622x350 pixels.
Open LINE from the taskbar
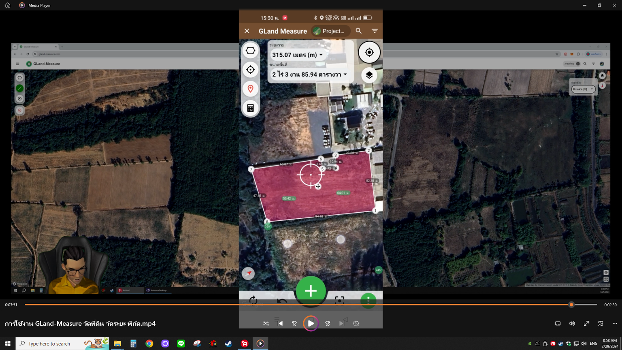(181, 344)
